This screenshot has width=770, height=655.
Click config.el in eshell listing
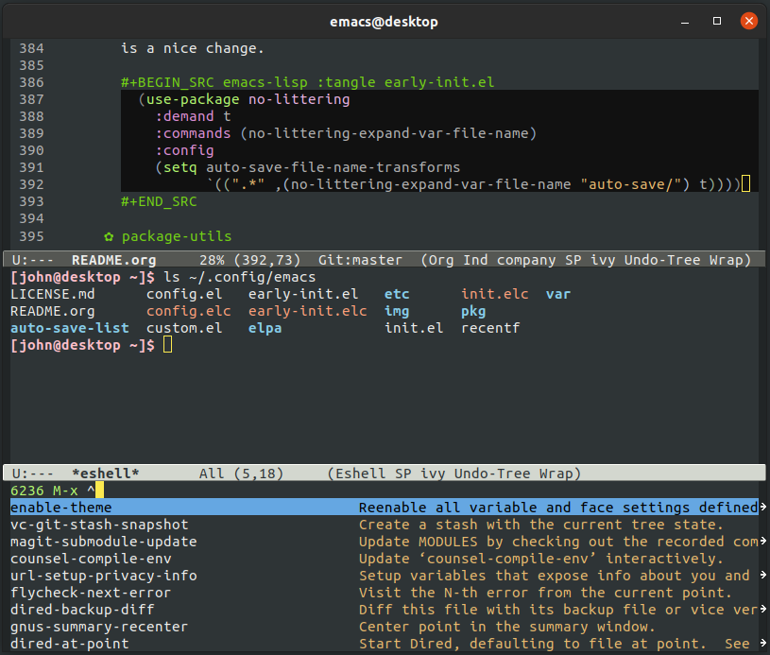pyautogui.click(x=184, y=294)
